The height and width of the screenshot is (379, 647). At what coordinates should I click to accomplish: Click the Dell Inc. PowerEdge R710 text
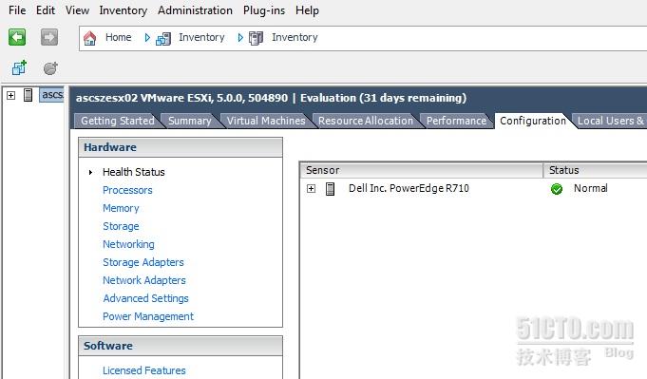409,188
